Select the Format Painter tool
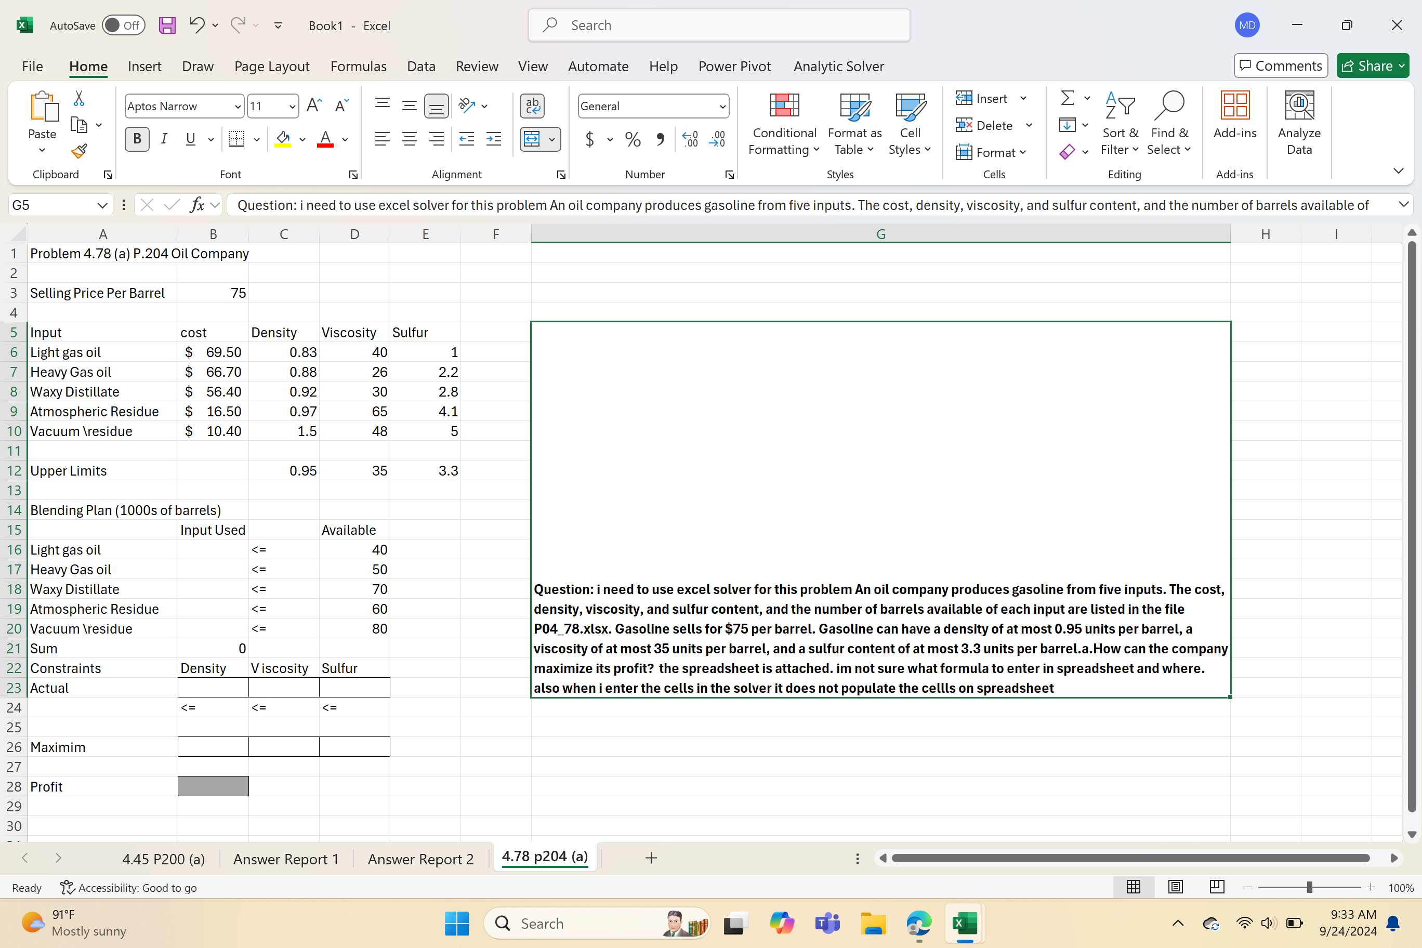Image resolution: width=1422 pixels, height=948 pixels. (78, 151)
